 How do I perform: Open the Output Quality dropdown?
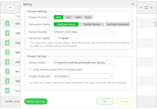pos(84,32)
